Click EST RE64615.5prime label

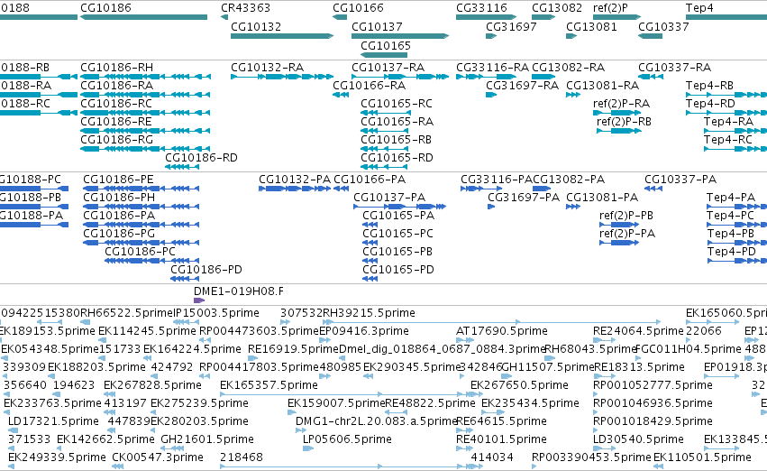point(501,421)
